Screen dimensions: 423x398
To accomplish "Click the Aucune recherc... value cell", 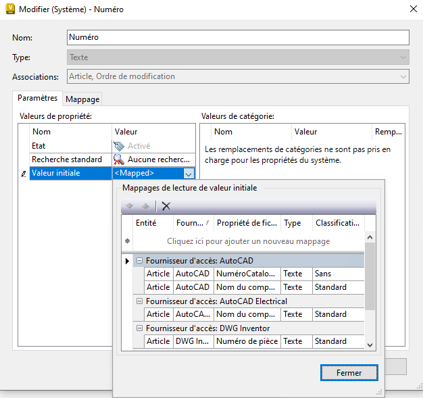I will [x=153, y=159].
